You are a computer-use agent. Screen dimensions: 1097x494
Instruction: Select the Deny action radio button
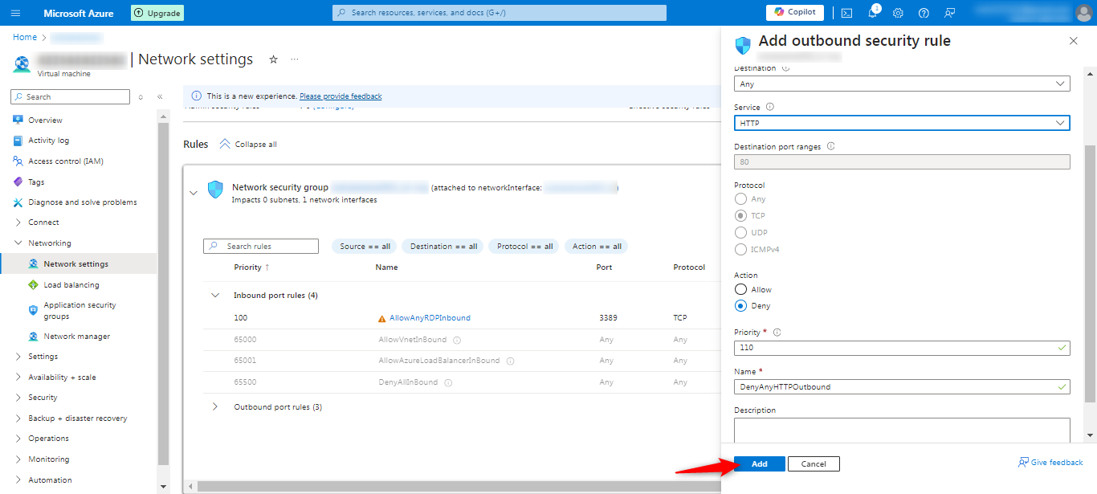tap(740, 305)
